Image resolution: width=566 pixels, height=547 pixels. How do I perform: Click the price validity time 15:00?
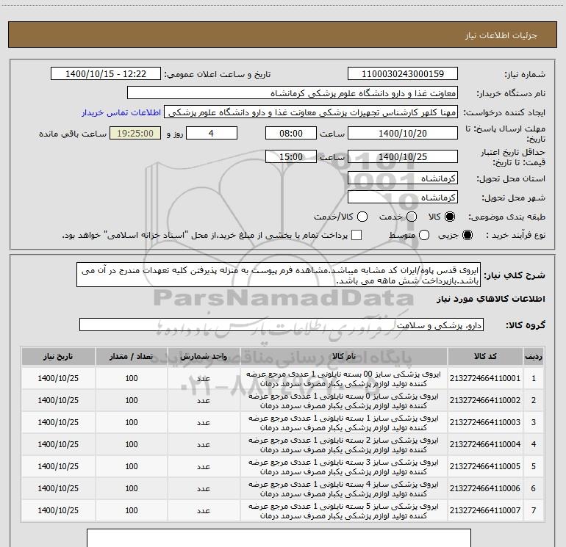(291, 156)
